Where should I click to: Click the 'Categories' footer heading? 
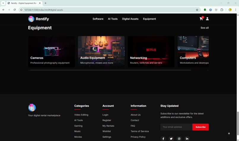tap(82, 106)
